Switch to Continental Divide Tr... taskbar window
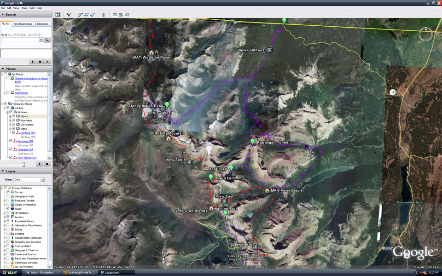This screenshot has height=276, width=442. click(x=79, y=273)
